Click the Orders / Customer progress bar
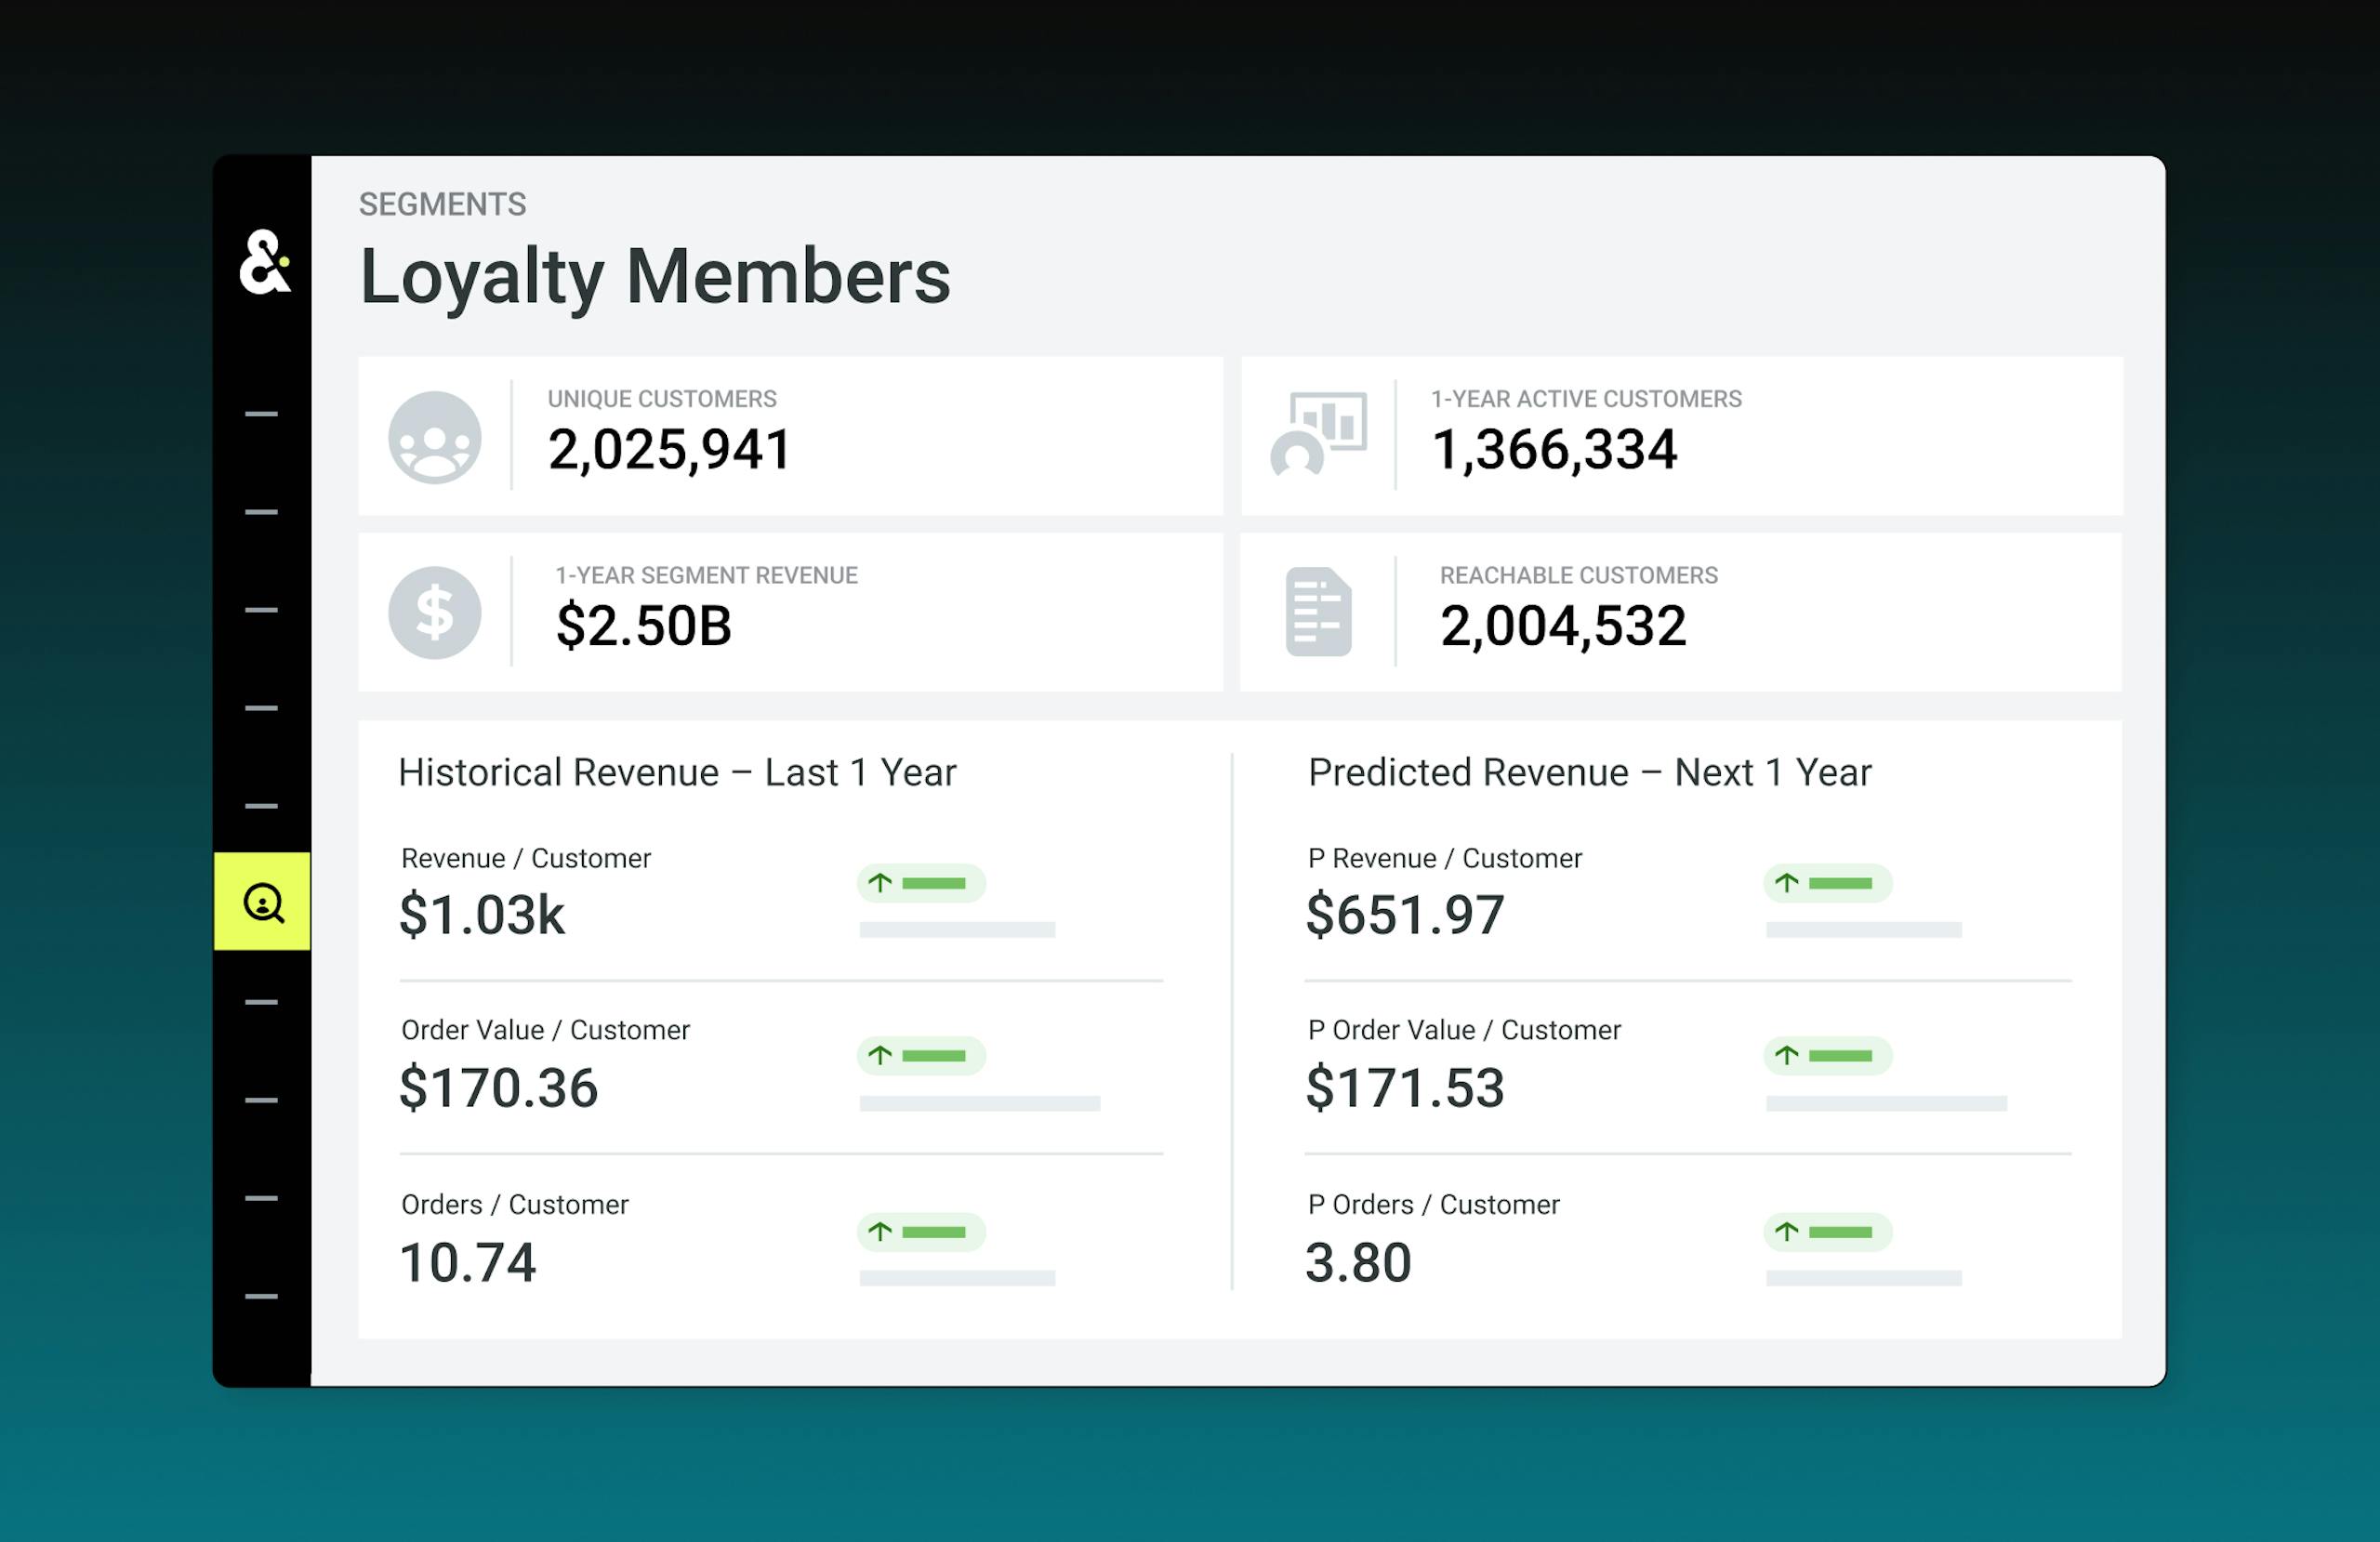Image resolution: width=2380 pixels, height=1542 pixels. pyautogui.click(x=957, y=1278)
